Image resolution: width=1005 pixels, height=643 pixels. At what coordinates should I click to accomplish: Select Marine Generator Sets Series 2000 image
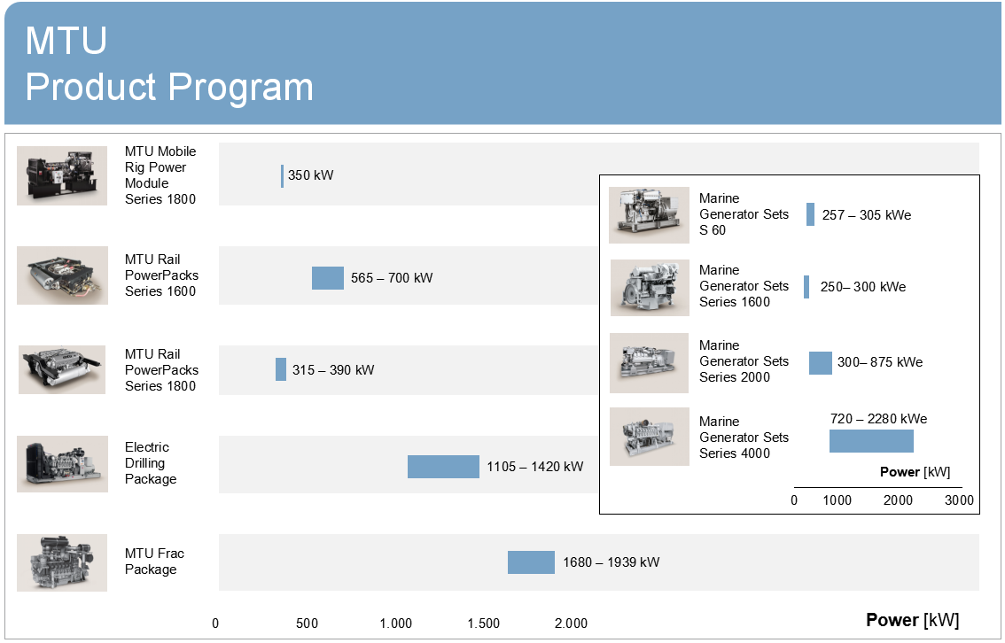[x=649, y=362]
